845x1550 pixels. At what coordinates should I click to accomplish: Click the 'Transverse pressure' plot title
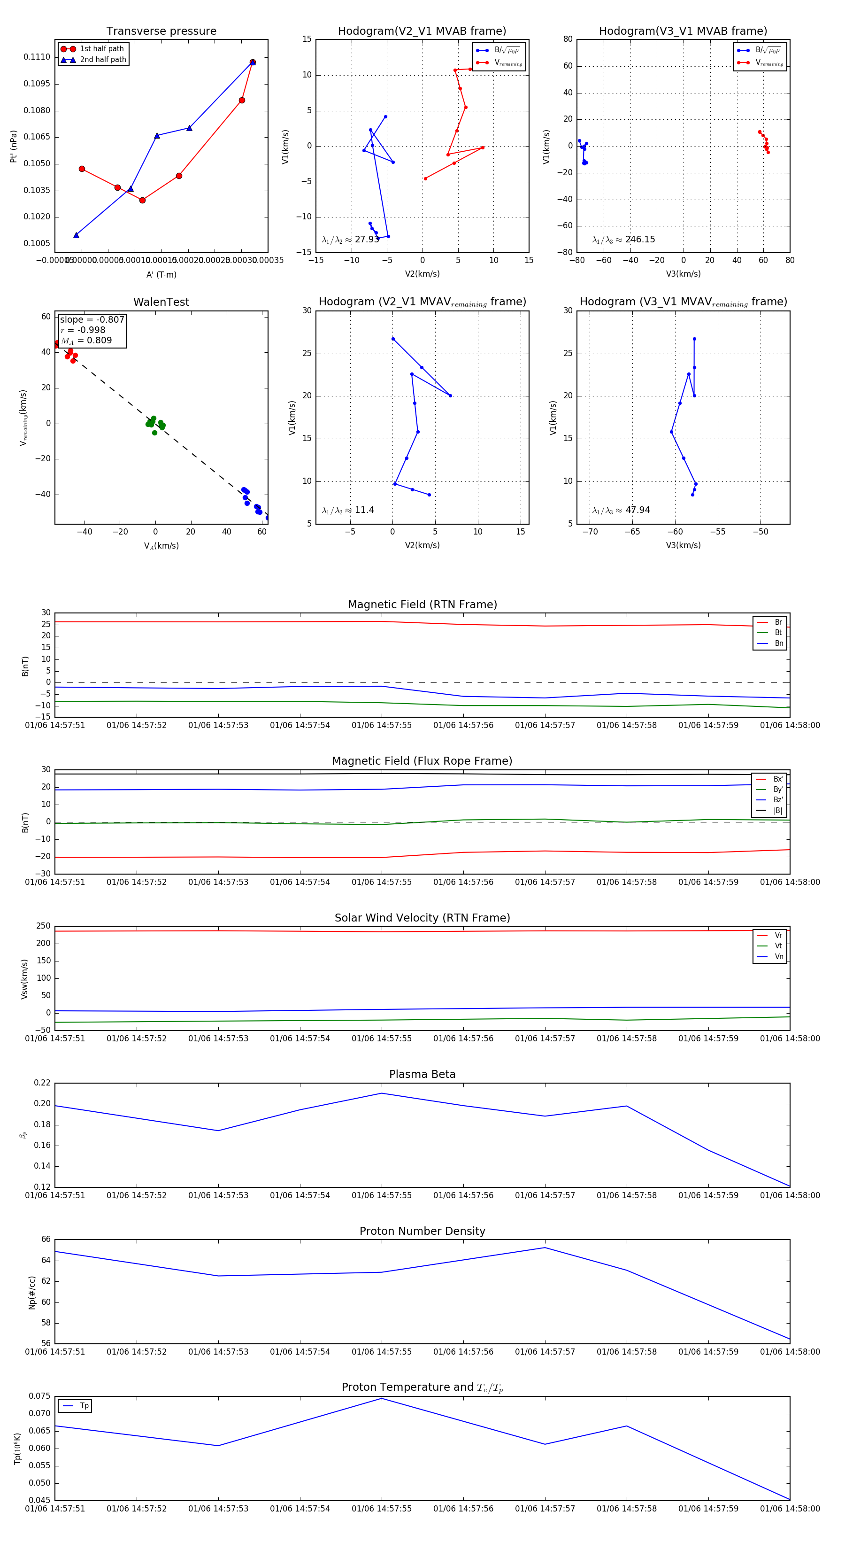pos(161,31)
